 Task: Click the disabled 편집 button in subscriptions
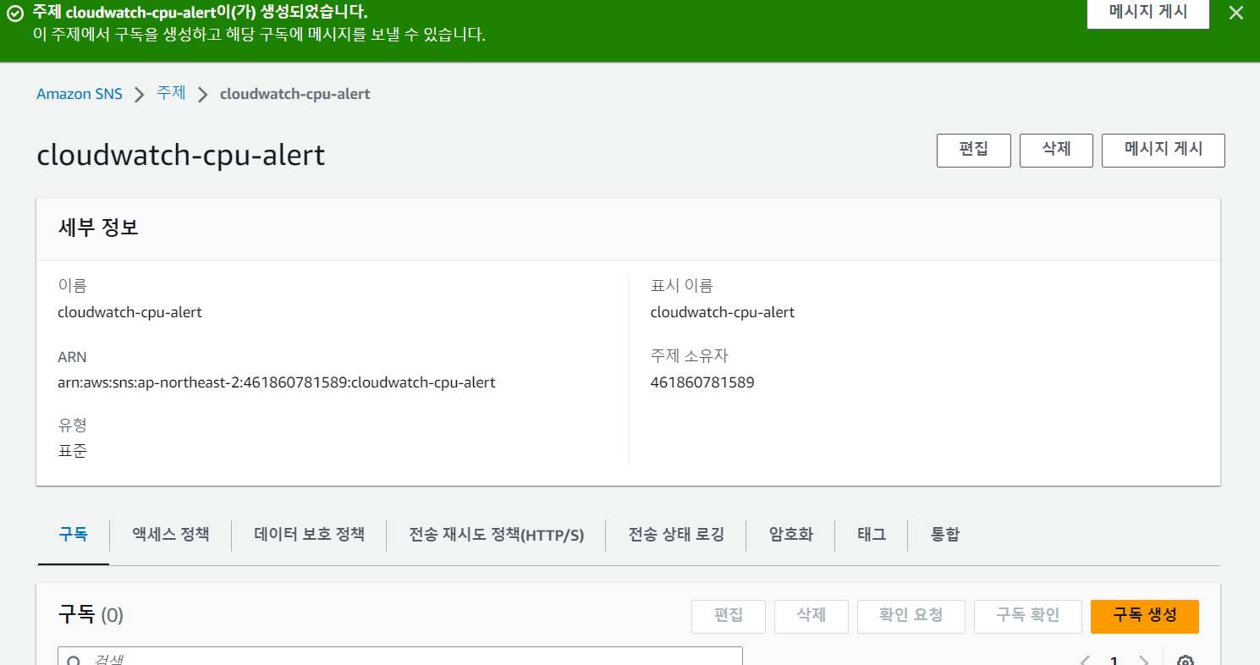point(728,616)
